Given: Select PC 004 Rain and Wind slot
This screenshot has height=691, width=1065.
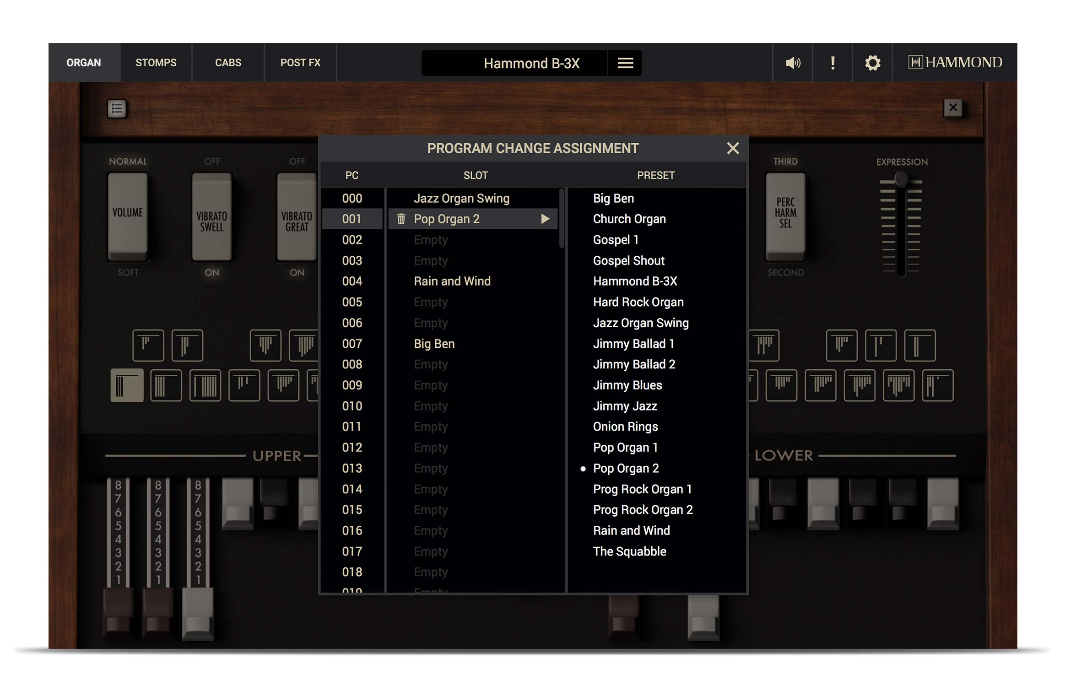Looking at the screenshot, I should [x=452, y=281].
